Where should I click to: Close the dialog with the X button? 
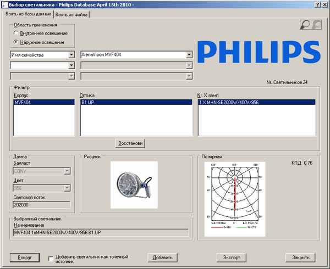[324, 4]
